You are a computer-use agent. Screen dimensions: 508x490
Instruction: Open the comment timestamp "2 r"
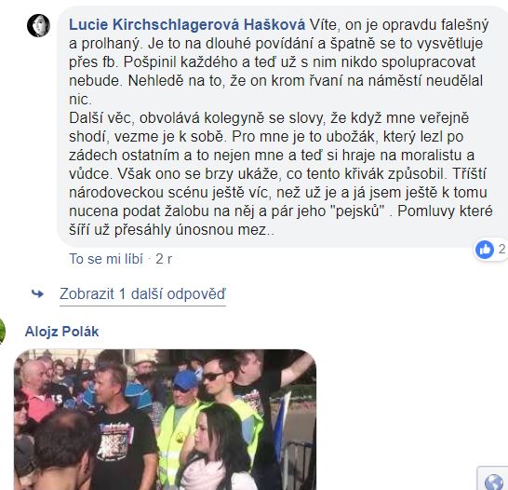pyautogui.click(x=164, y=259)
